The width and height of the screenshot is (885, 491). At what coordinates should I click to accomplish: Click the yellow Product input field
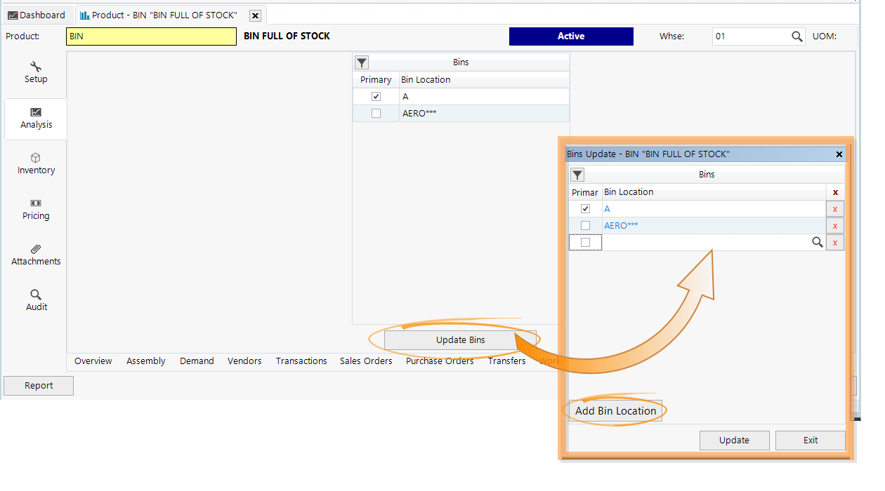(x=151, y=35)
